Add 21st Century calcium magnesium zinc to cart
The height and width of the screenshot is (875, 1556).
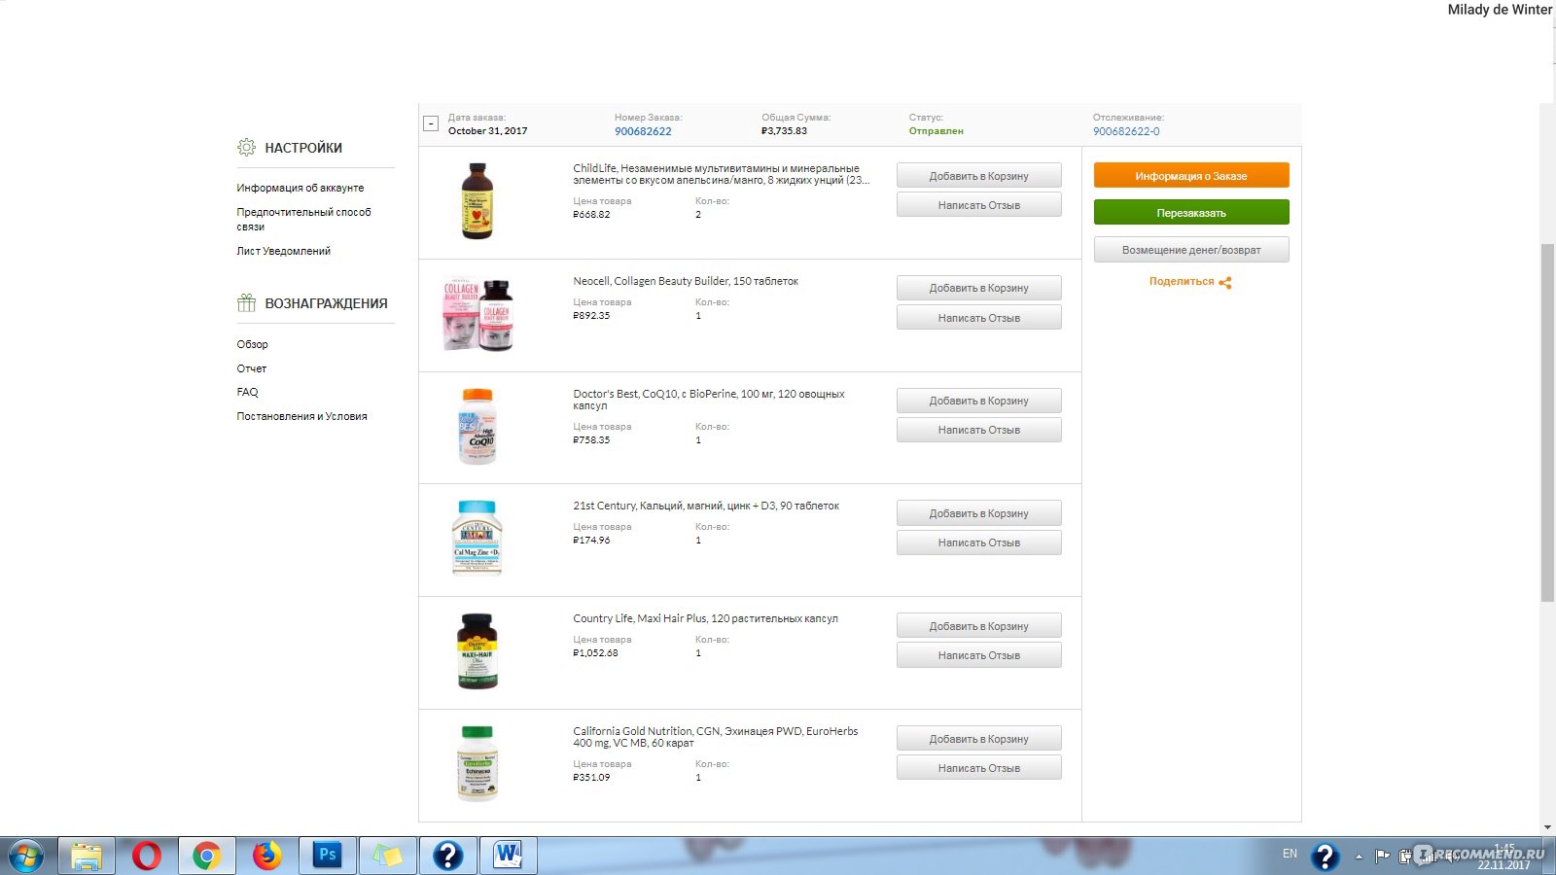click(x=978, y=513)
